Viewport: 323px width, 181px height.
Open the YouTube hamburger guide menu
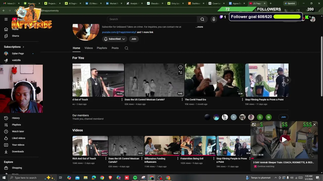6,19
